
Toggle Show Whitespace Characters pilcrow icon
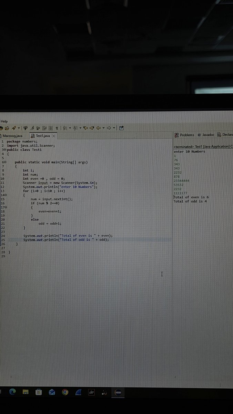tap(57, 128)
